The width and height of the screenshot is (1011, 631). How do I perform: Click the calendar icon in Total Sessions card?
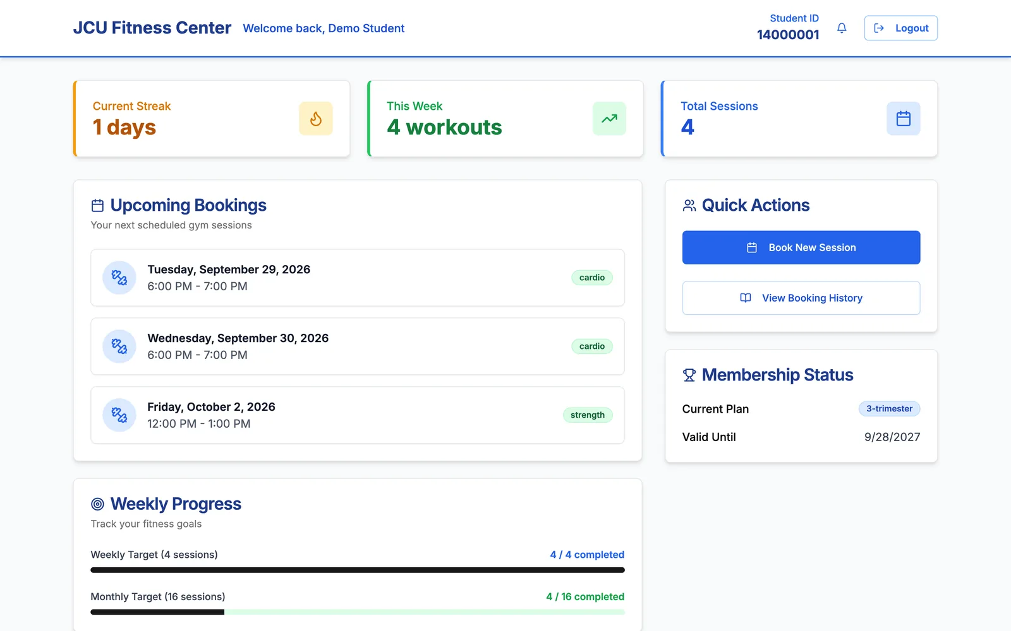click(904, 119)
